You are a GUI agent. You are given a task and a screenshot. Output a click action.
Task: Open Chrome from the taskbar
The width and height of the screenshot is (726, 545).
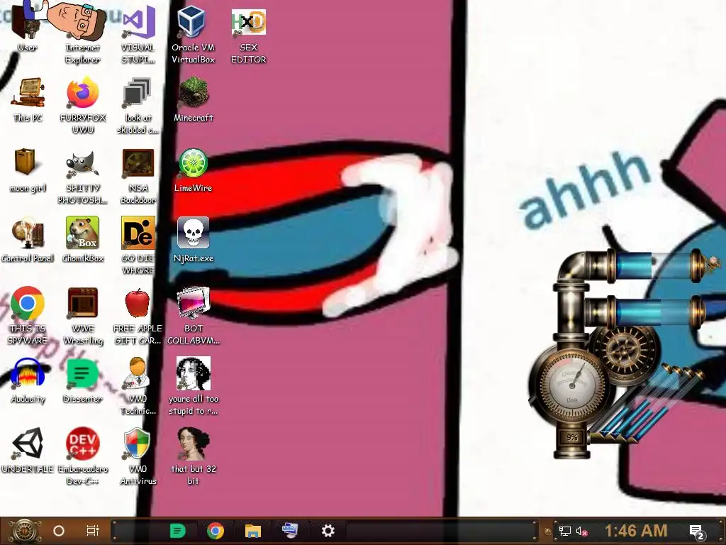(x=216, y=531)
